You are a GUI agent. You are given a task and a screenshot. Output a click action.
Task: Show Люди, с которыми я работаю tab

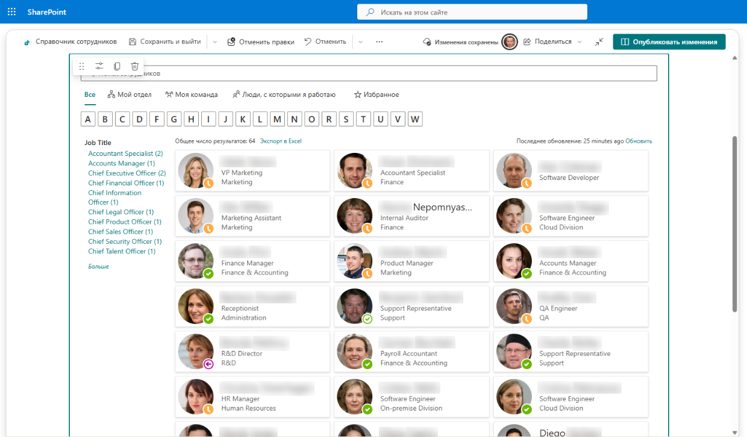[284, 95]
